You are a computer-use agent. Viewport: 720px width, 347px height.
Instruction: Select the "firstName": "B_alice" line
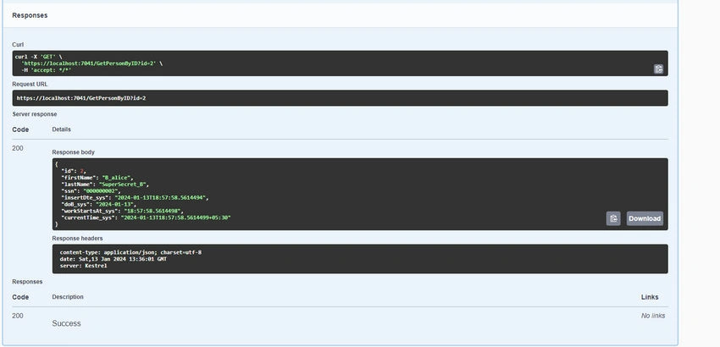coord(97,177)
